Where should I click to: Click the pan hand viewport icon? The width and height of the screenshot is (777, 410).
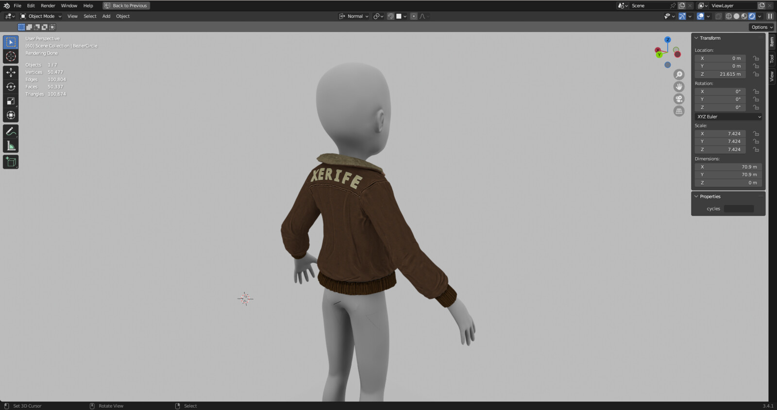tap(679, 86)
